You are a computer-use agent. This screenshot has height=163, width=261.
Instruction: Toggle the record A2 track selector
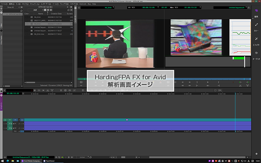pos(15,128)
